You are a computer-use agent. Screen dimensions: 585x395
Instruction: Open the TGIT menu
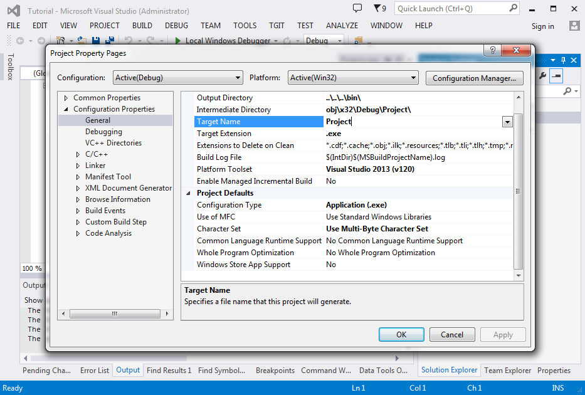pos(277,25)
